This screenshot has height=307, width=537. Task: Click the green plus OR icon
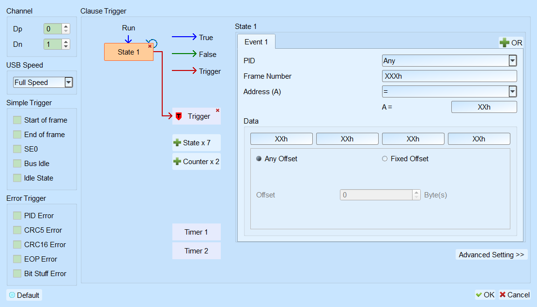pyautogui.click(x=504, y=42)
